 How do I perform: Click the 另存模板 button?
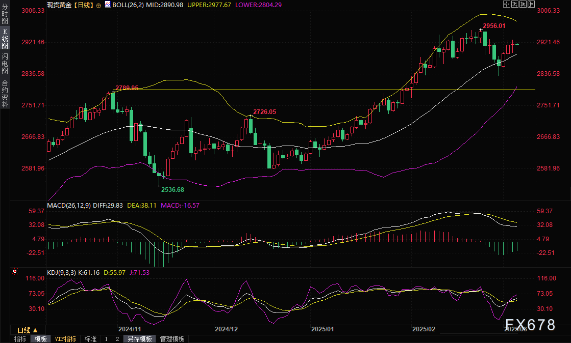tap(140, 339)
